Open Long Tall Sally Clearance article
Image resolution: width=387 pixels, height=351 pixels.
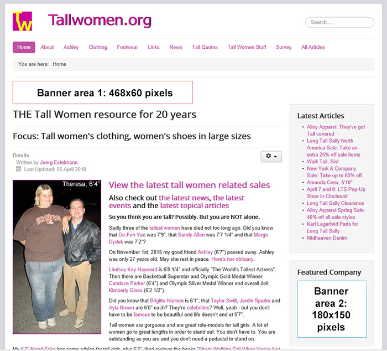pos(335,203)
